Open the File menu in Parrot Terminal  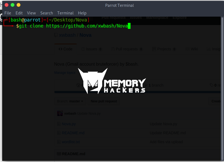[x=8, y=13]
